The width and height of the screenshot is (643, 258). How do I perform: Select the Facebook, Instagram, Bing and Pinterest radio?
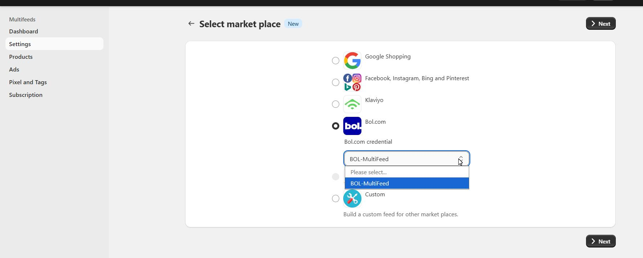(x=336, y=82)
